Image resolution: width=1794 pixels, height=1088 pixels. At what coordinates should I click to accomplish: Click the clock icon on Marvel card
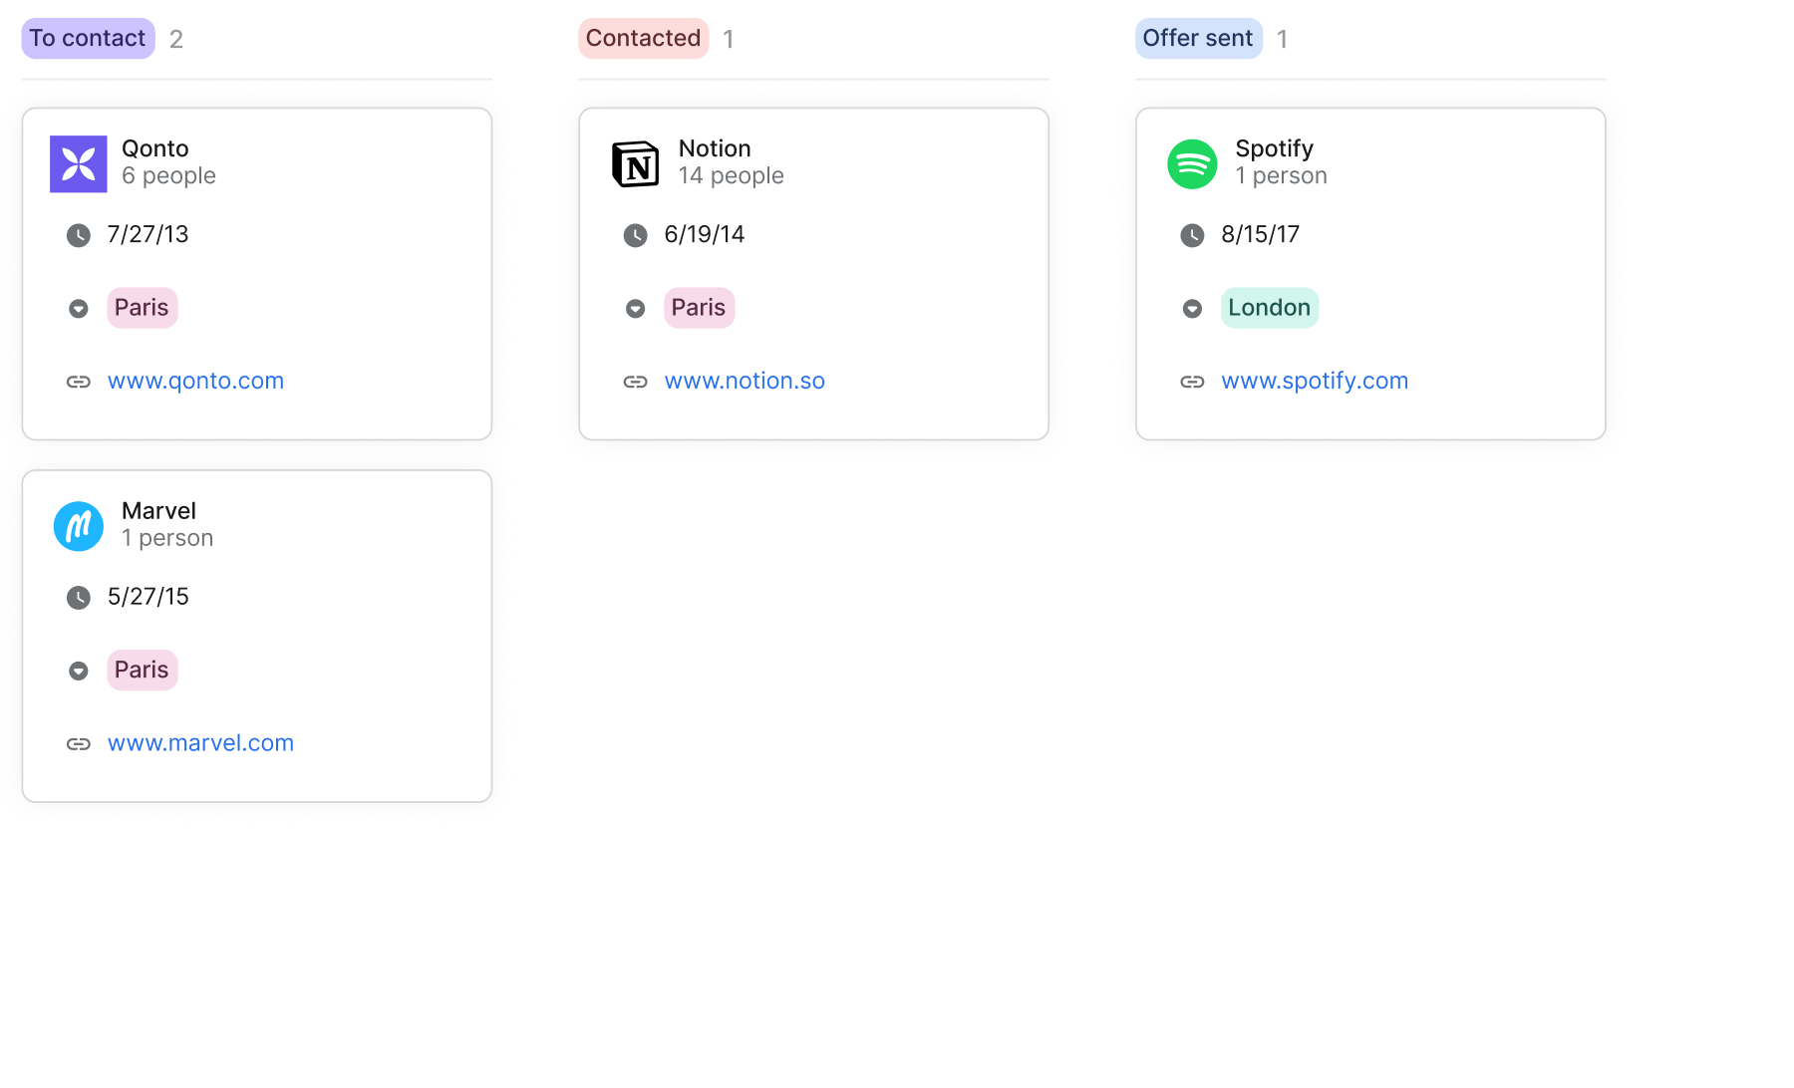pos(79,598)
